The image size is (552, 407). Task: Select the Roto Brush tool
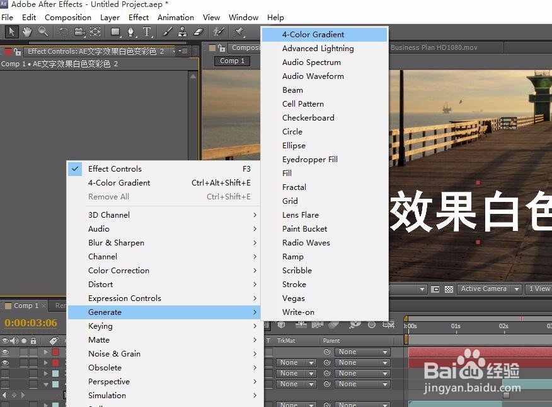pyautogui.click(x=219, y=32)
